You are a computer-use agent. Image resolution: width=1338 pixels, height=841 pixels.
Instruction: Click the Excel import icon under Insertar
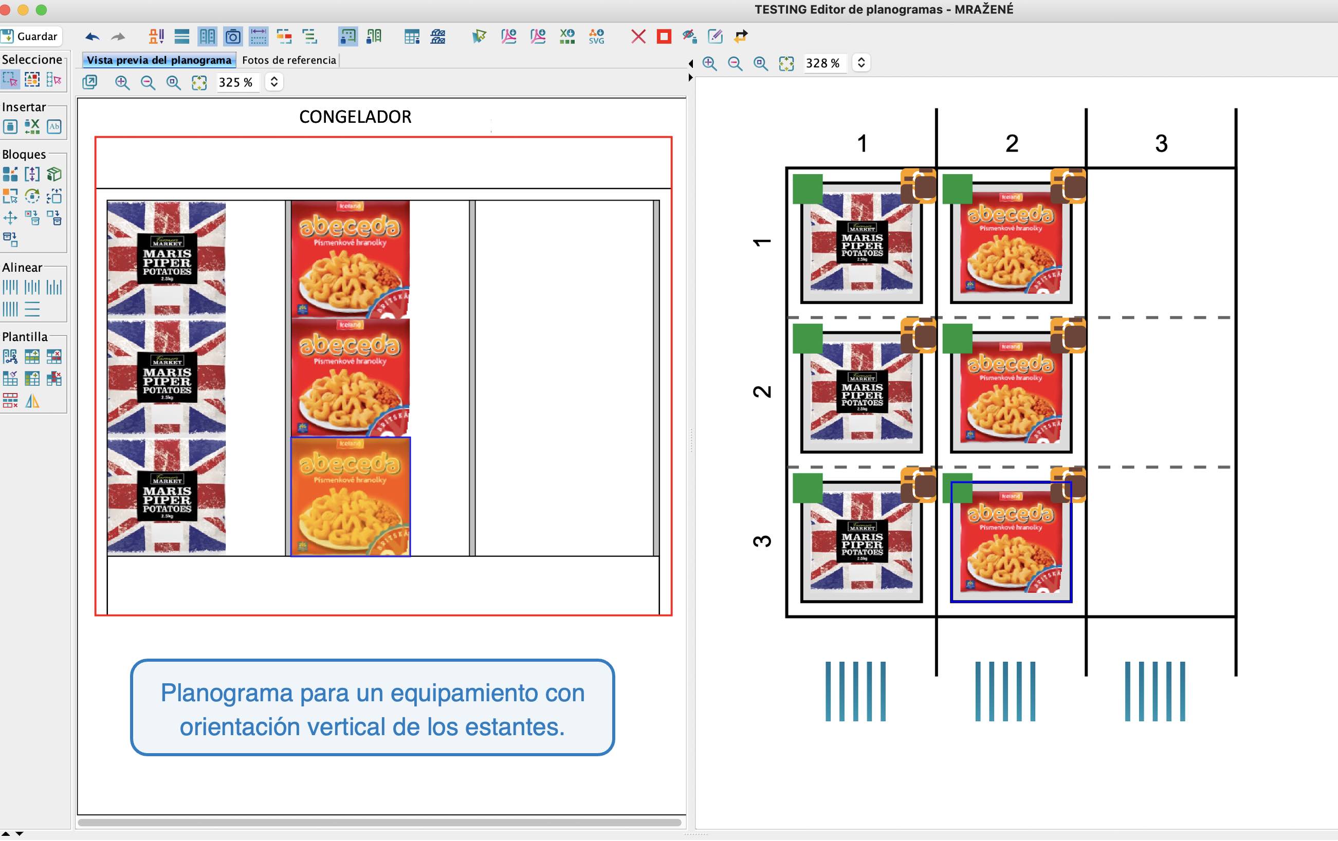pos(32,127)
